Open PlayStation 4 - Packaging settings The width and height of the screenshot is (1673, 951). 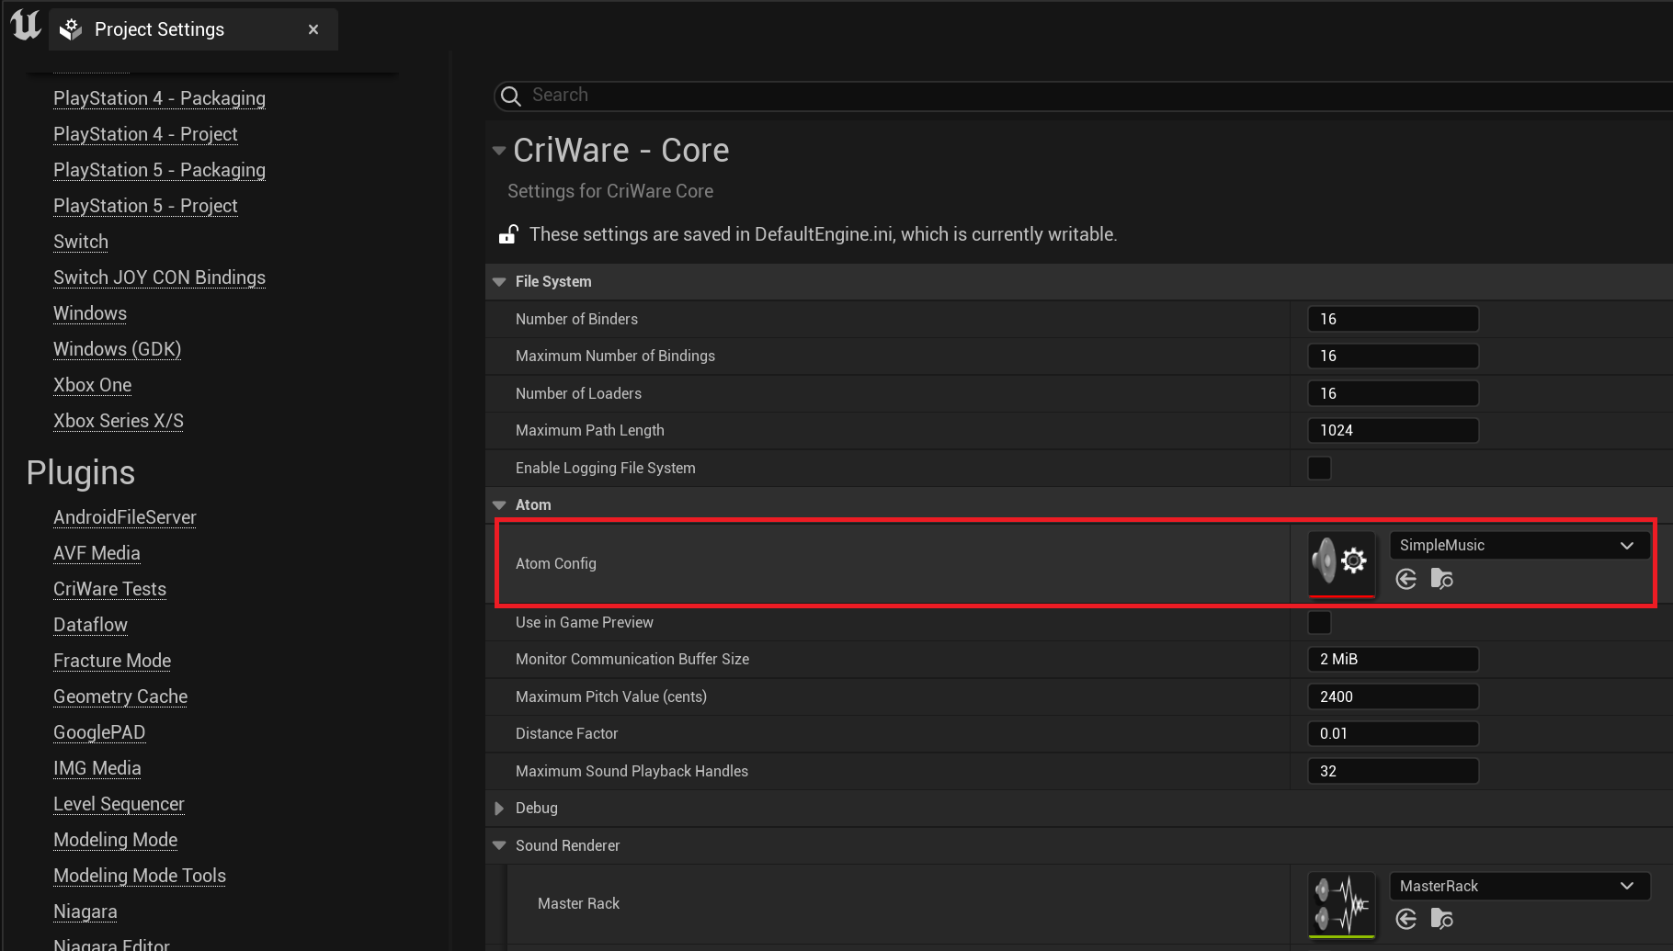[159, 98]
